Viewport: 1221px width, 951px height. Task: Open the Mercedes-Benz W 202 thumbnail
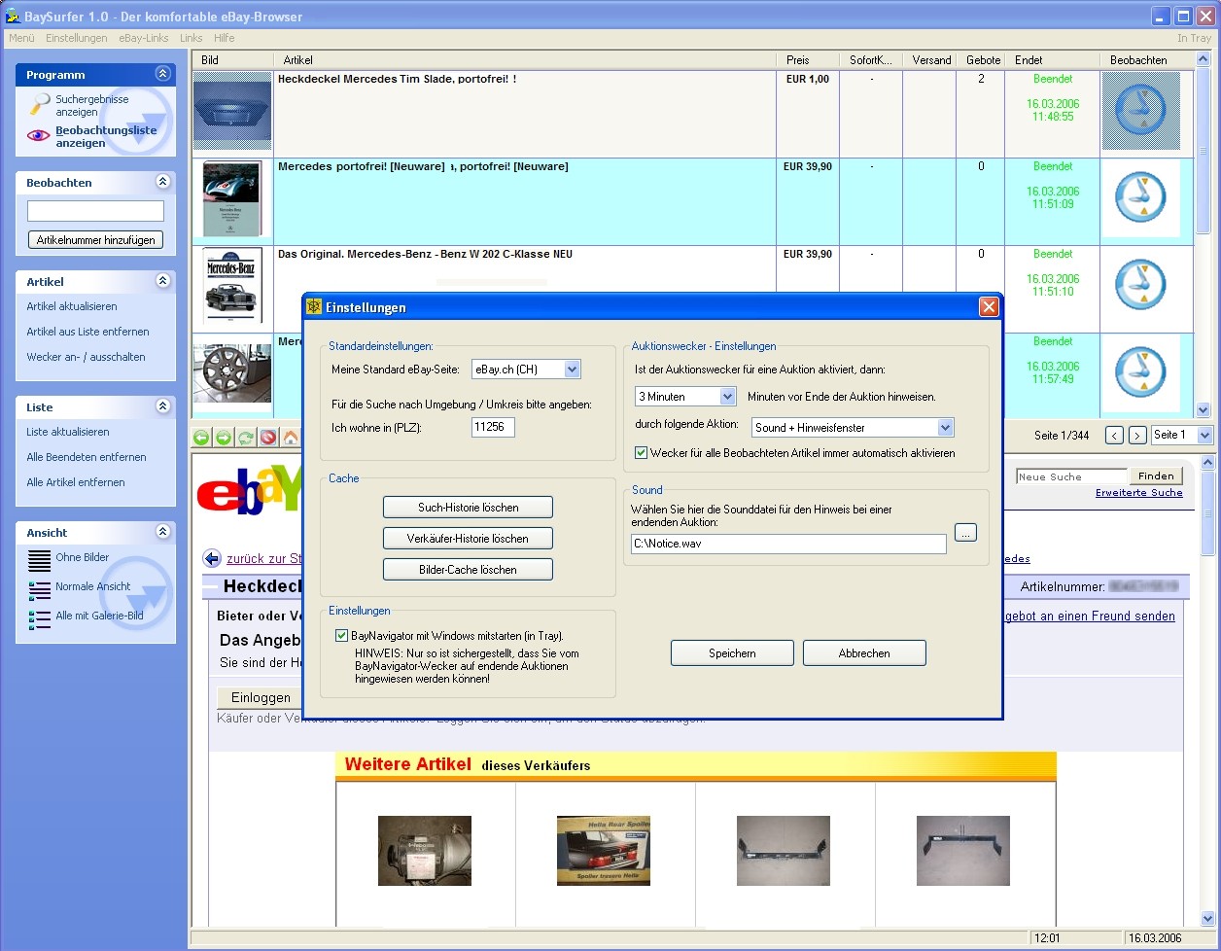pyautogui.click(x=232, y=286)
